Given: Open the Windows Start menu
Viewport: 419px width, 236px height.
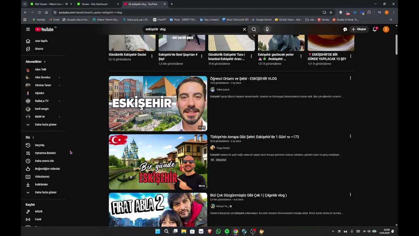Looking at the screenshot, I should pyautogui.click(x=158, y=231).
